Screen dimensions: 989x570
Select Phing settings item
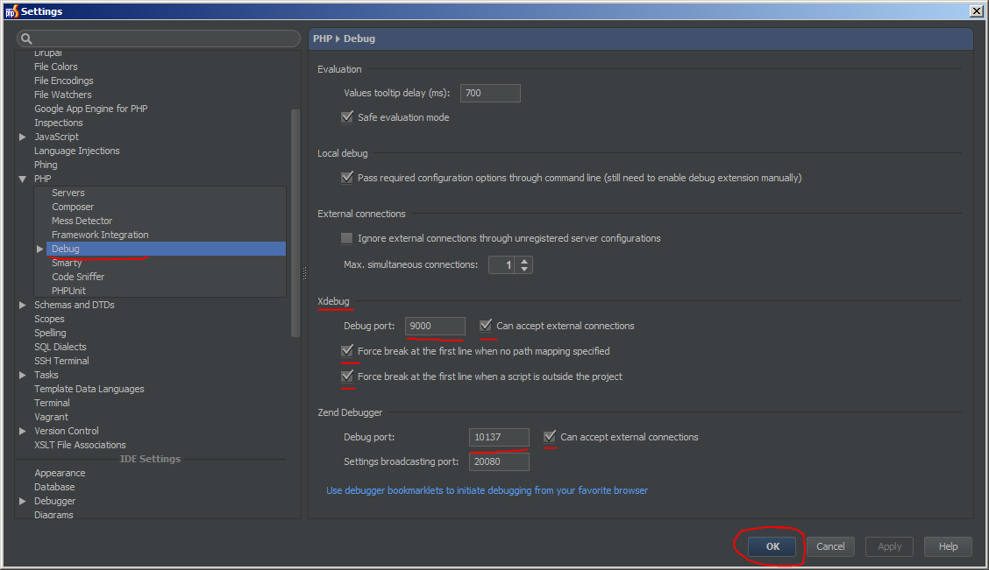(46, 165)
